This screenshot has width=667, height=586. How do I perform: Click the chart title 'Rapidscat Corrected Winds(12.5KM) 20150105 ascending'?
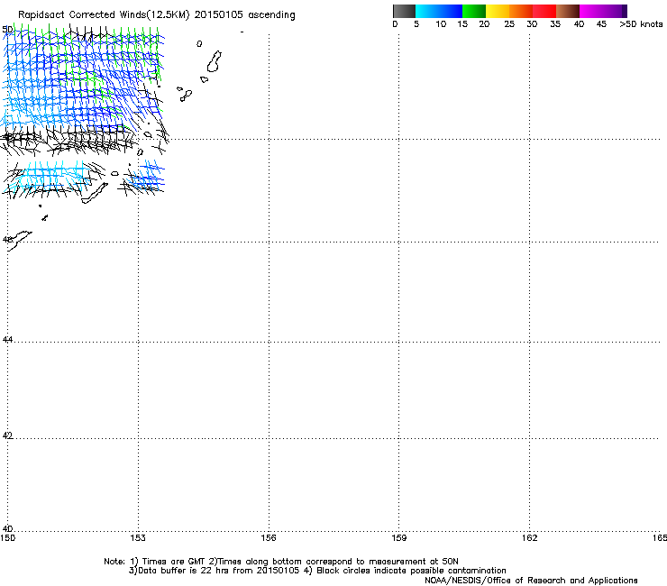pyautogui.click(x=157, y=14)
